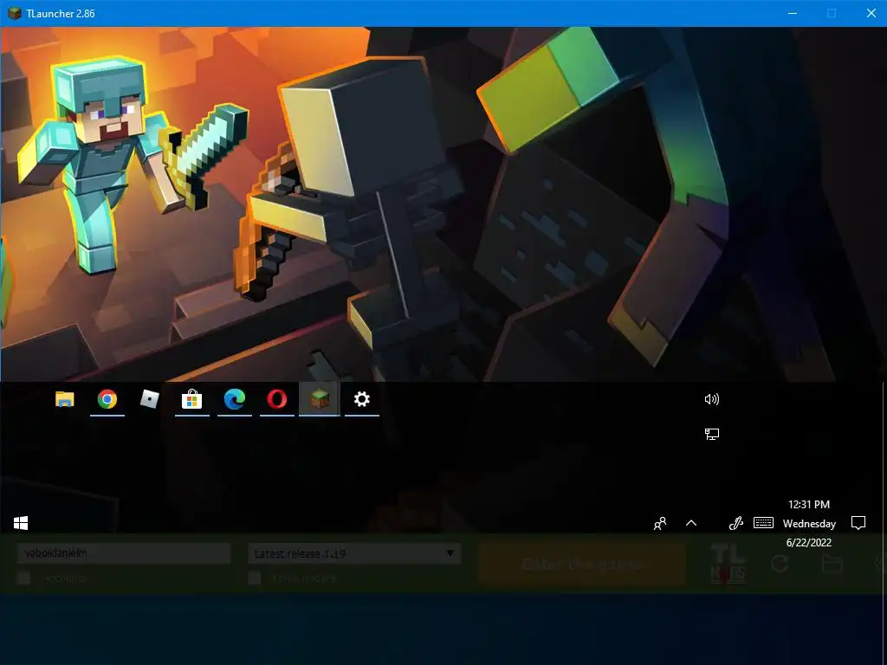
Task: Open the game folder icon in TLauncher
Action: (832, 564)
